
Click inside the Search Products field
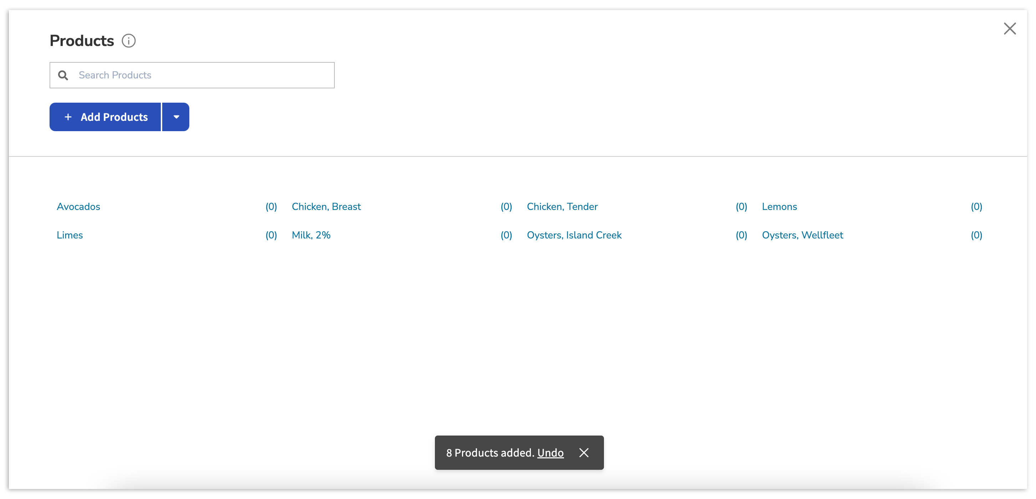pos(201,75)
